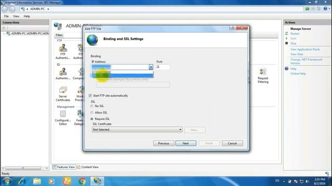Click the Port input field

coord(162,67)
